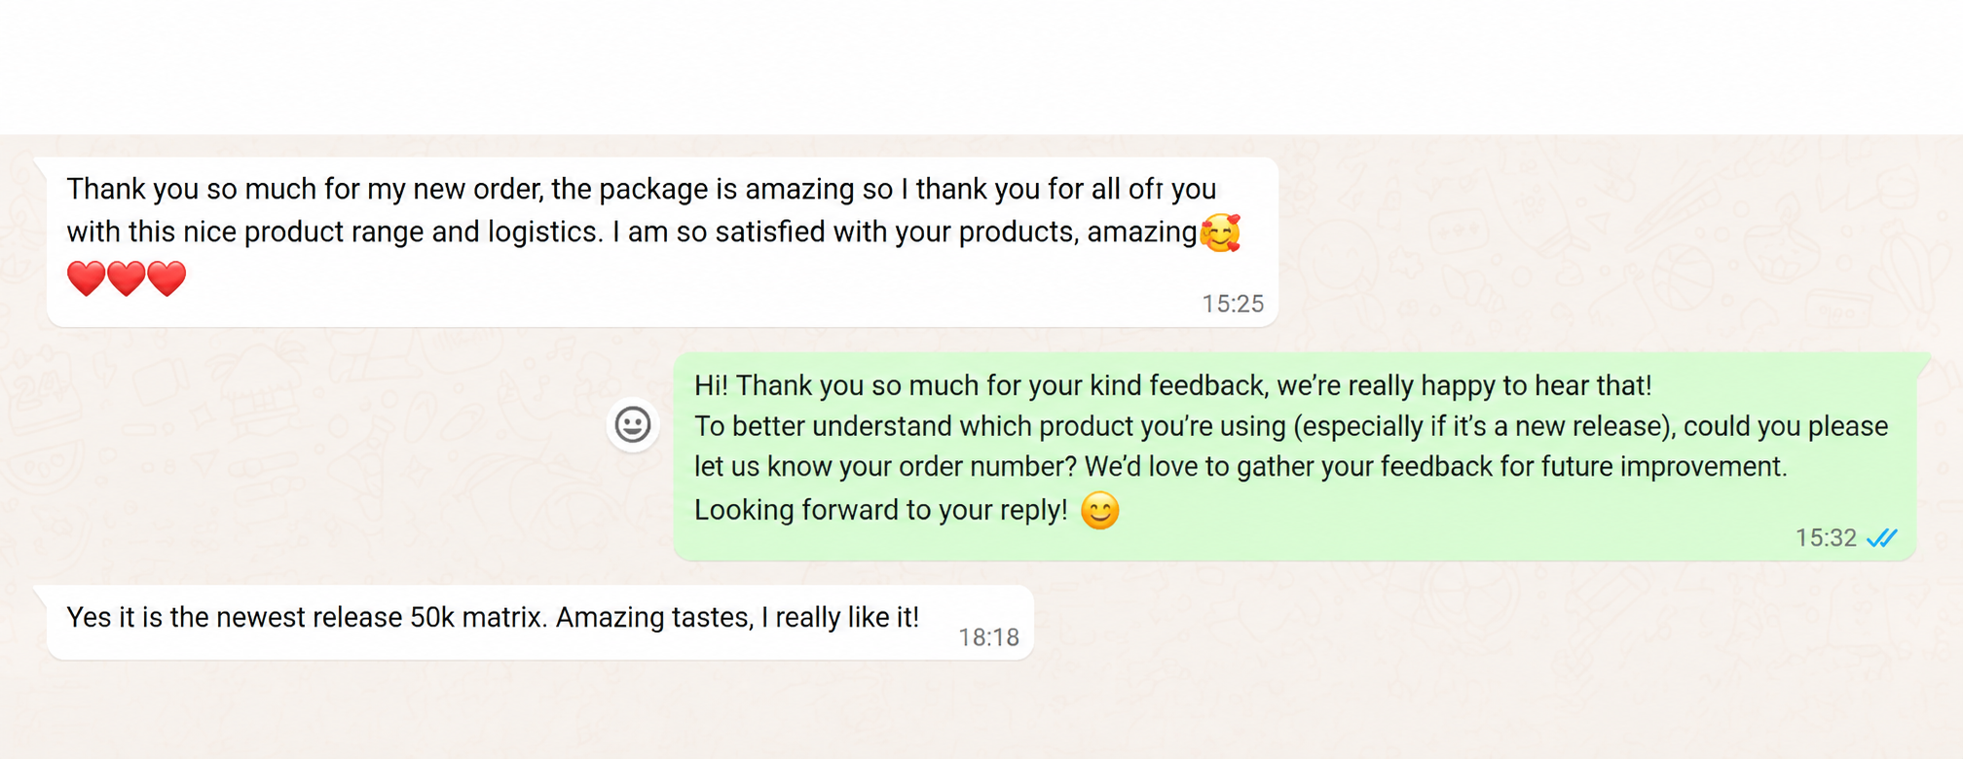Screen dimensions: 1963x759
Task: Click the words 'the package is amazing'
Action: 703,189
